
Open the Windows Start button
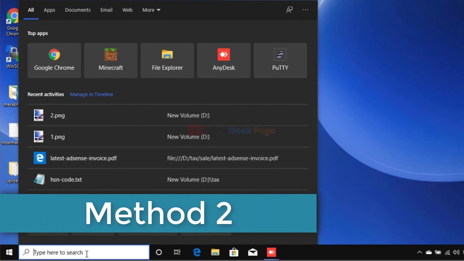click(x=9, y=252)
